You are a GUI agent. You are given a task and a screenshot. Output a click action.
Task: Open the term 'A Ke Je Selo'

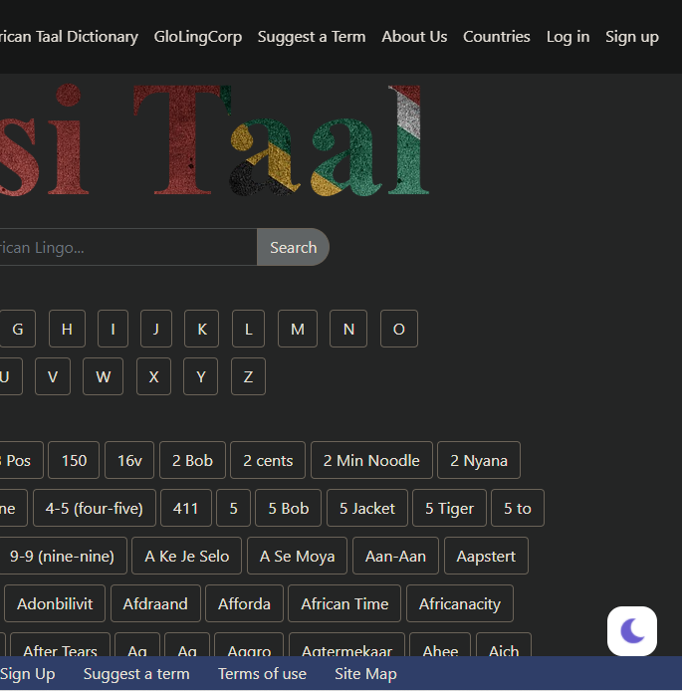tap(187, 556)
